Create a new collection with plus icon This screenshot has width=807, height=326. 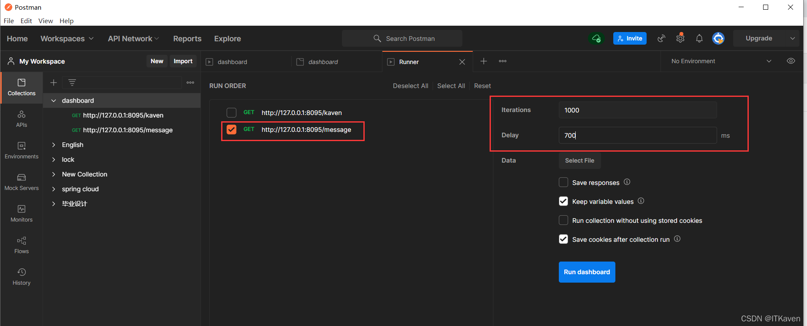point(54,83)
